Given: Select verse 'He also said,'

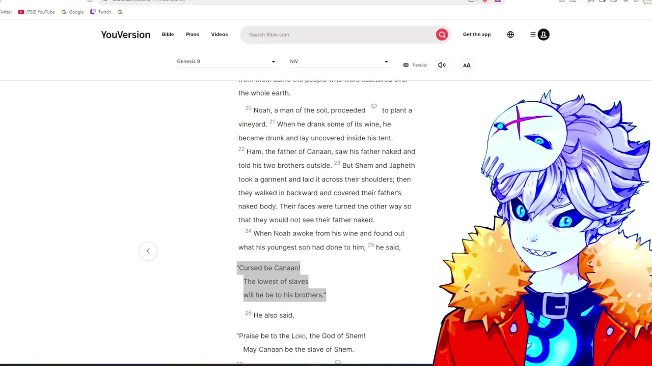Looking at the screenshot, I should tap(274, 315).
